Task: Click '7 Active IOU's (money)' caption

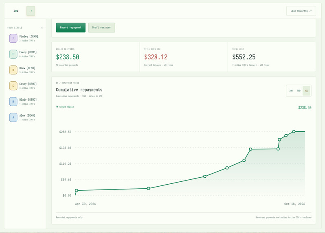Action: click(250, 65)
